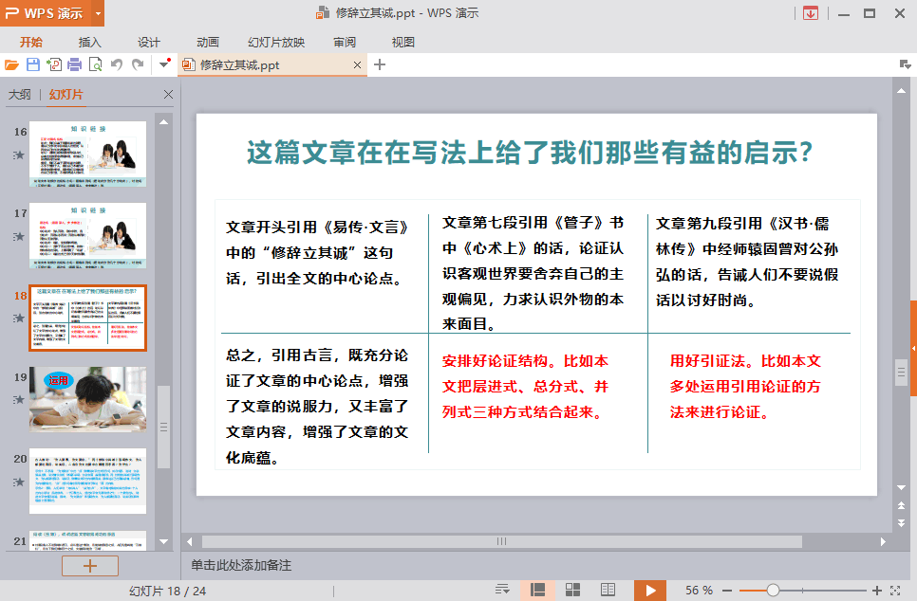
Task: Click the Print icon in quick toolbar
Action: (74, 64)
